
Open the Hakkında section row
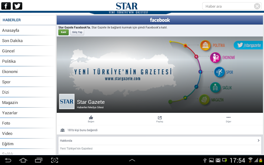click(x=160, y=141)
